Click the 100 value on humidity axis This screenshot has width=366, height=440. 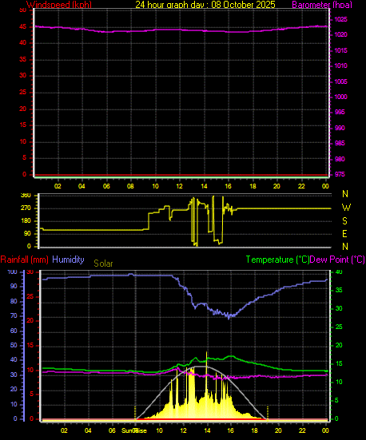click(x=12, y=272)
